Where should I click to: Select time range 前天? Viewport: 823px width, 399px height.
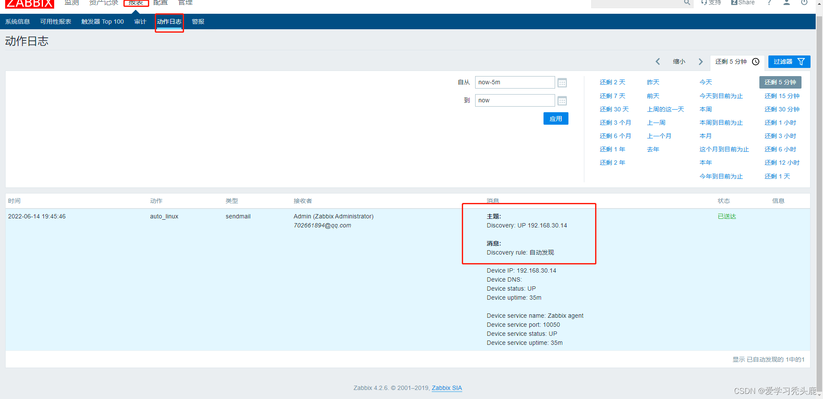point(653,96)
